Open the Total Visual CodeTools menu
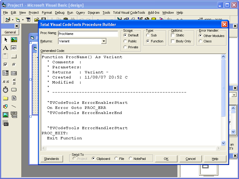239x179 pixels. point(129,13)
